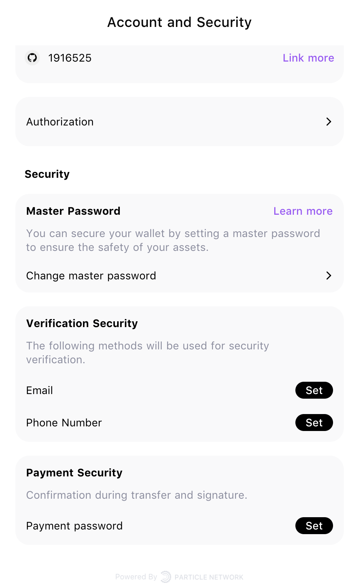Screen dimensions: 358x588
Task: Set a Phone Number for verification
Action: tap(314, 423)
